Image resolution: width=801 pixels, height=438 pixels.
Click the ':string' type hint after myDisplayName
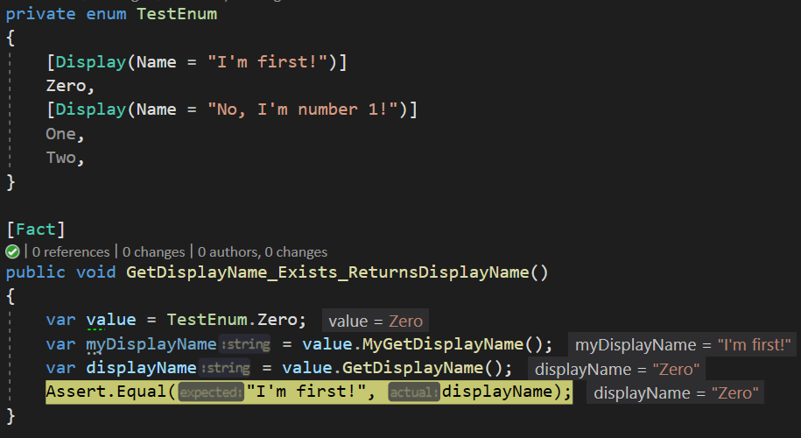tap(245, 344)
